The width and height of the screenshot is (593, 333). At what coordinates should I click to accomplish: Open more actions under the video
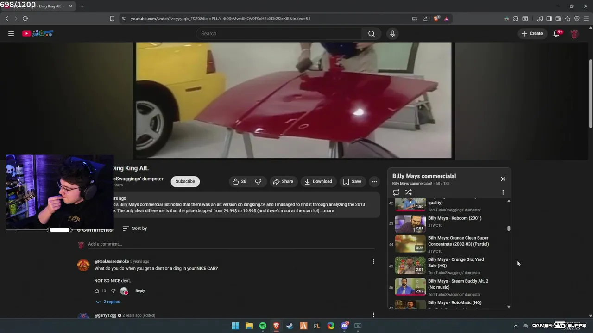coord(374,181)
